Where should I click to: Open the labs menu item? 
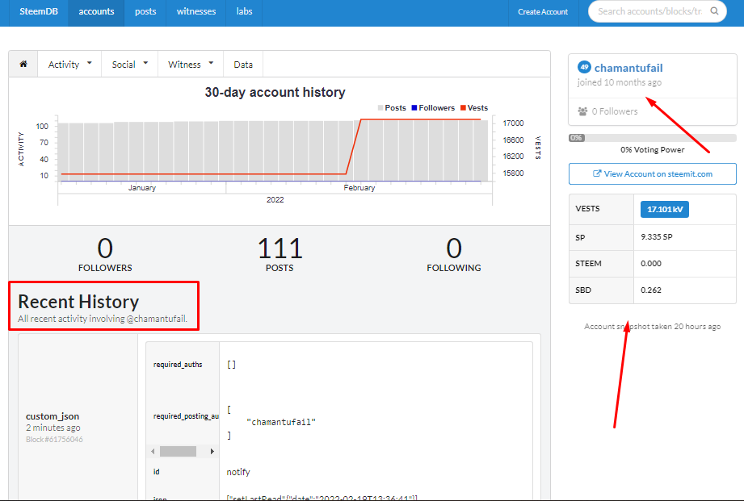[x=244, y=11]
